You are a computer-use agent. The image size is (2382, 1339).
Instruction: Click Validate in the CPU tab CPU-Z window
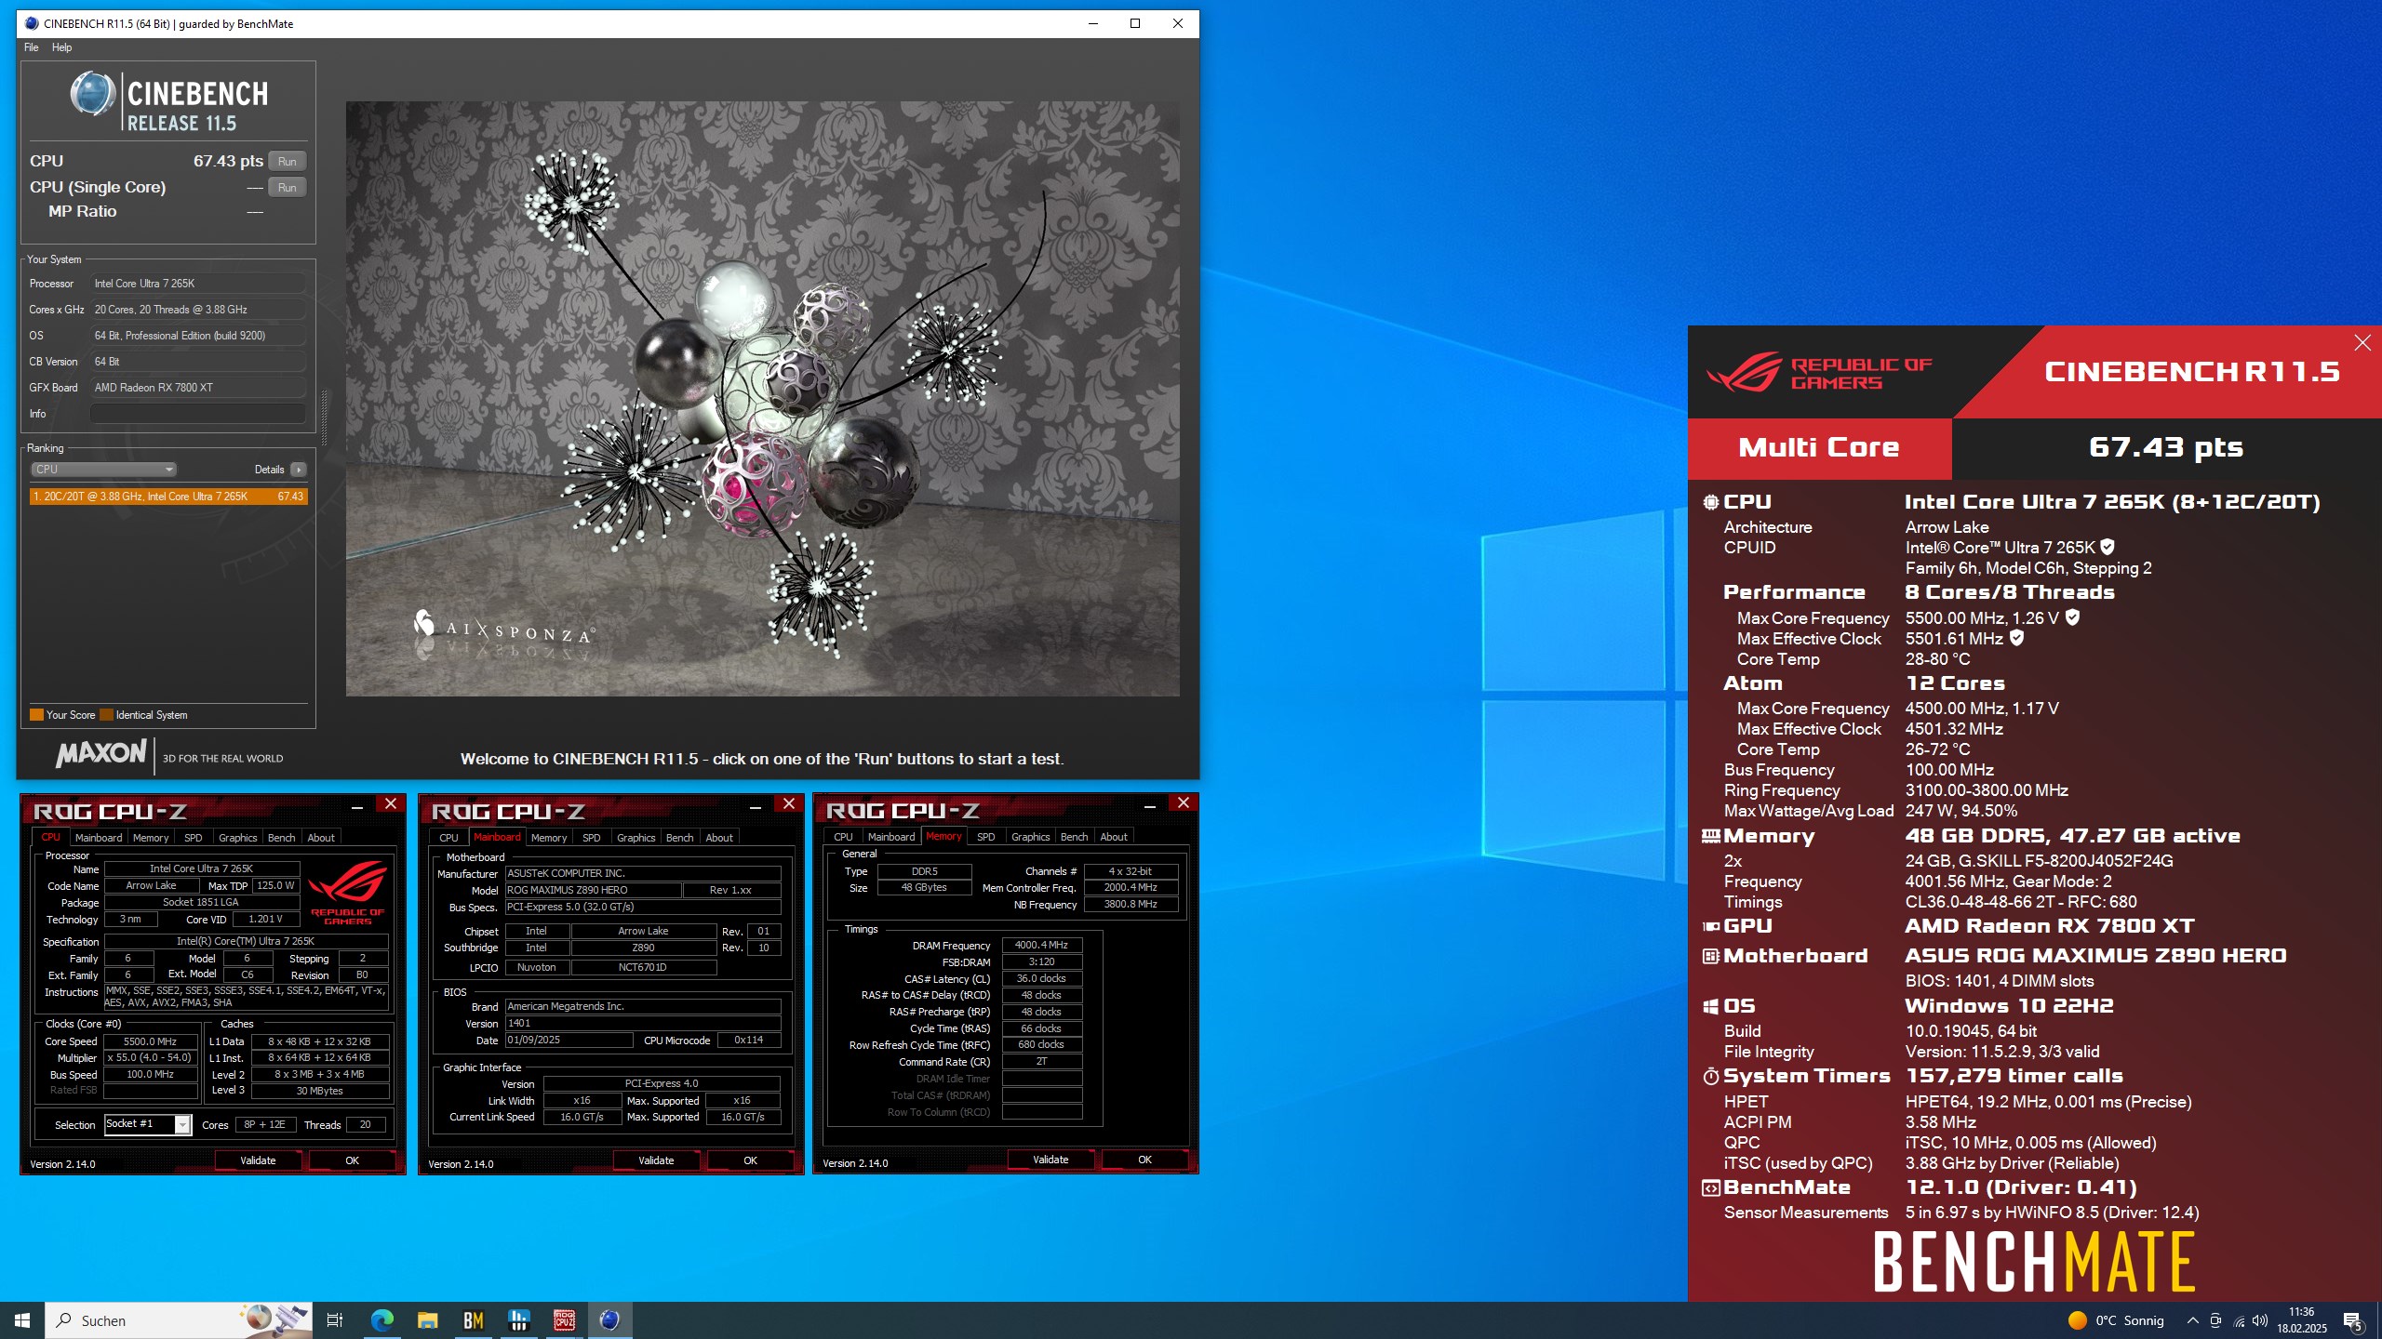(258, 1160)
